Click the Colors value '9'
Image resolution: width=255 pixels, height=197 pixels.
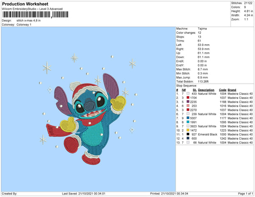245,7
